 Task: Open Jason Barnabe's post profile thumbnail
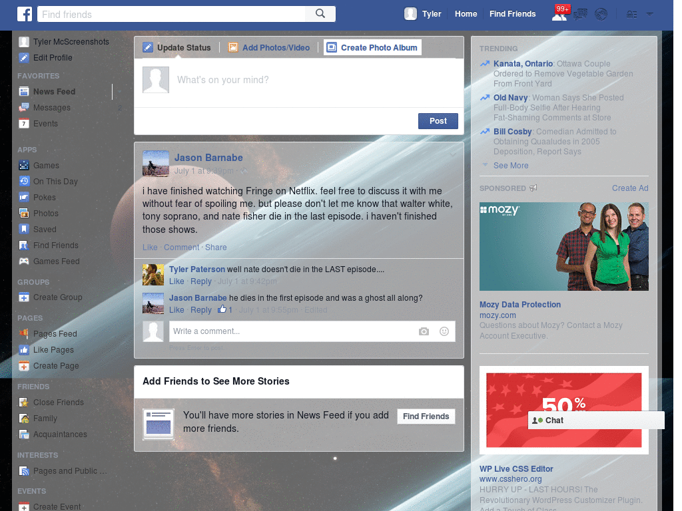click(x=156, y=164)
